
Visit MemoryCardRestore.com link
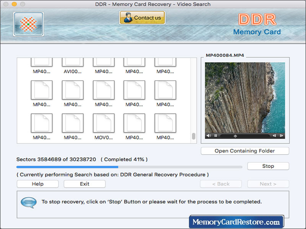(x=236, y=221)
